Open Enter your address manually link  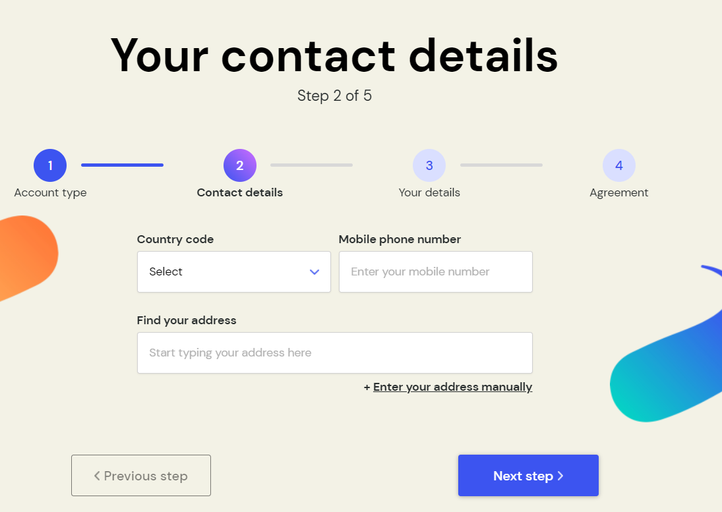coord(452,387)
